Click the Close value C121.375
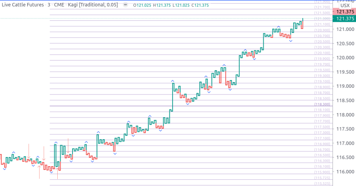Screen dimensions: 356x186 pos(200,5)
